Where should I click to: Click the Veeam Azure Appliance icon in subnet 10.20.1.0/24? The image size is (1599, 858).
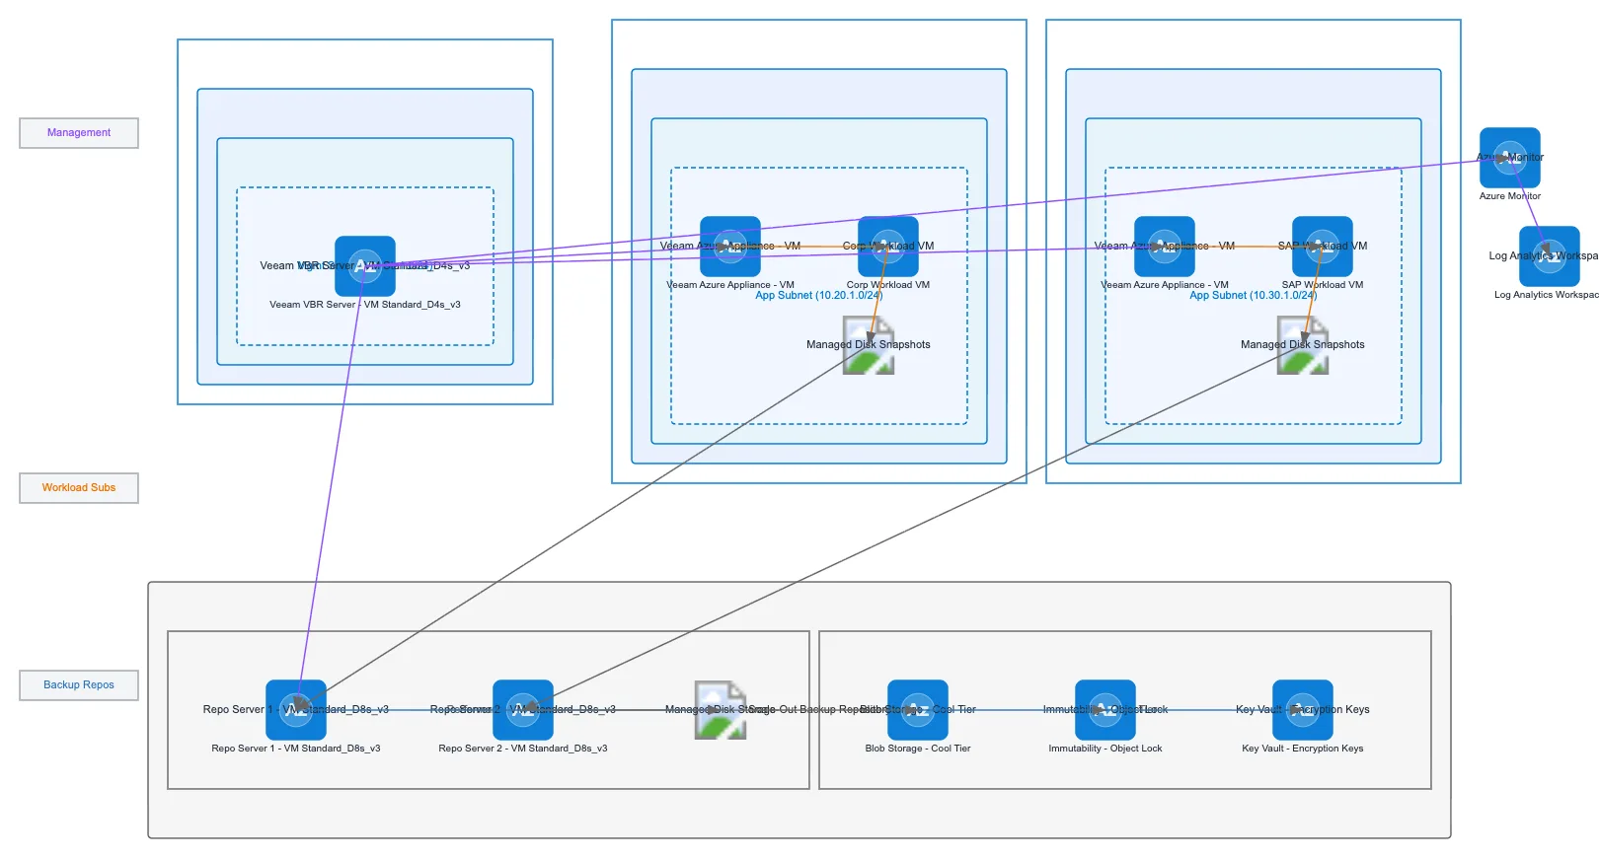point(730,247)
